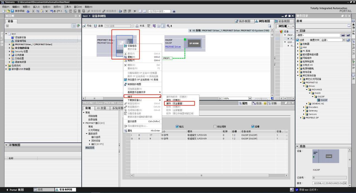Toggle 突出显示 DP 主站系统 / IO 系统 checkbox

(x=125, y=79)
